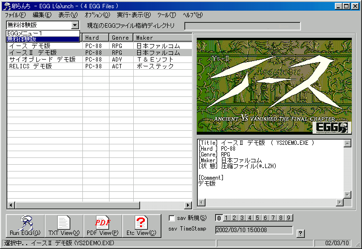Open the PDF View manual viewer

(x=103, y=226)
